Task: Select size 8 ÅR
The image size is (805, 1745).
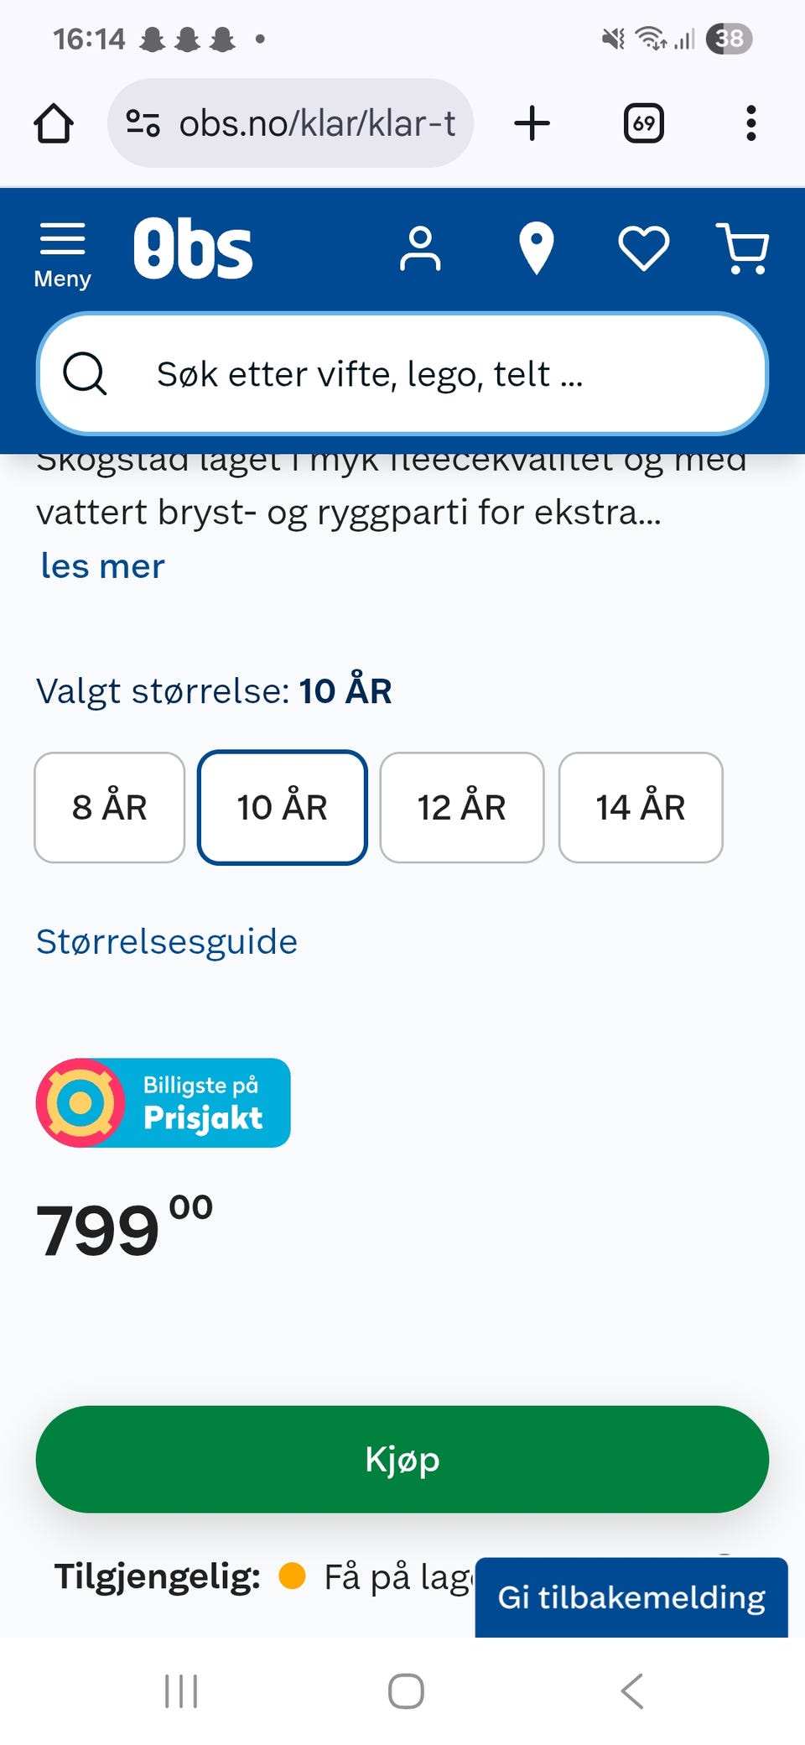Action: coord(110,807)
